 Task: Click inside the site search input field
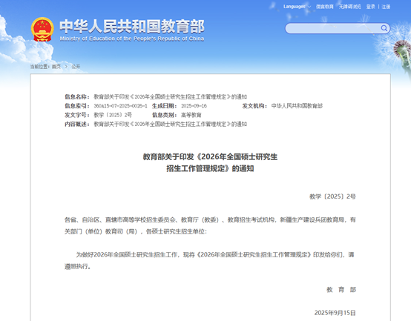point(333,28)
